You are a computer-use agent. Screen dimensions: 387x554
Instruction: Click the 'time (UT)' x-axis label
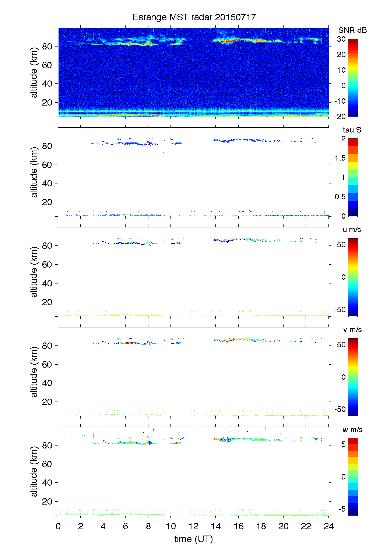tap(194, 539)
